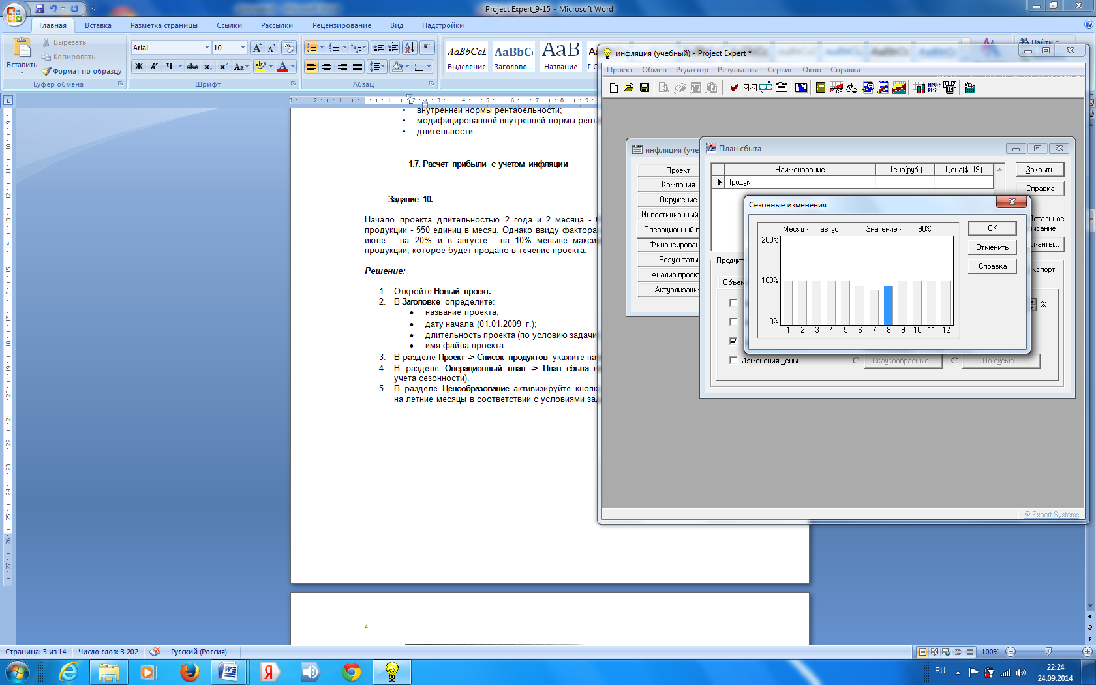Viewport: 1096px width, 685px height.
Task: Click OK in the Сезонные изменения dialog
Action: 992,228
